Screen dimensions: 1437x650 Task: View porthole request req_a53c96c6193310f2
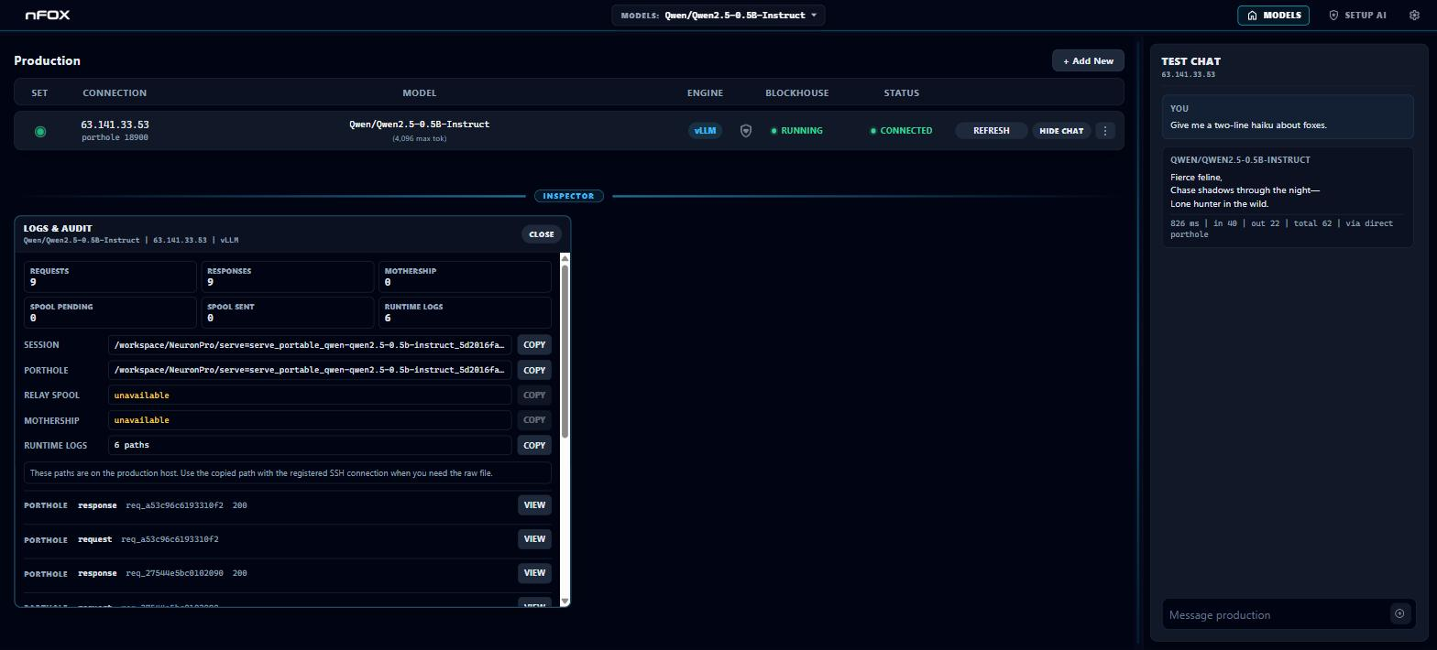click(x=534, y=539)
